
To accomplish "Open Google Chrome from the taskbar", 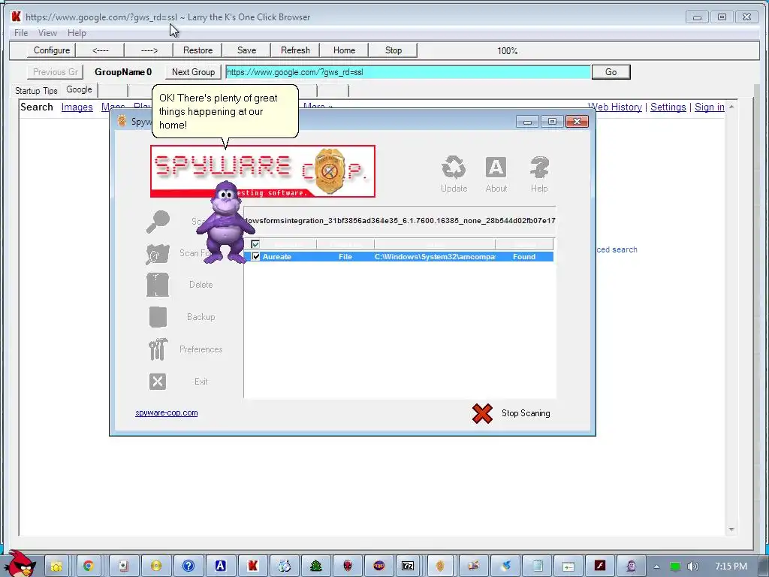I will pos(89,566).
